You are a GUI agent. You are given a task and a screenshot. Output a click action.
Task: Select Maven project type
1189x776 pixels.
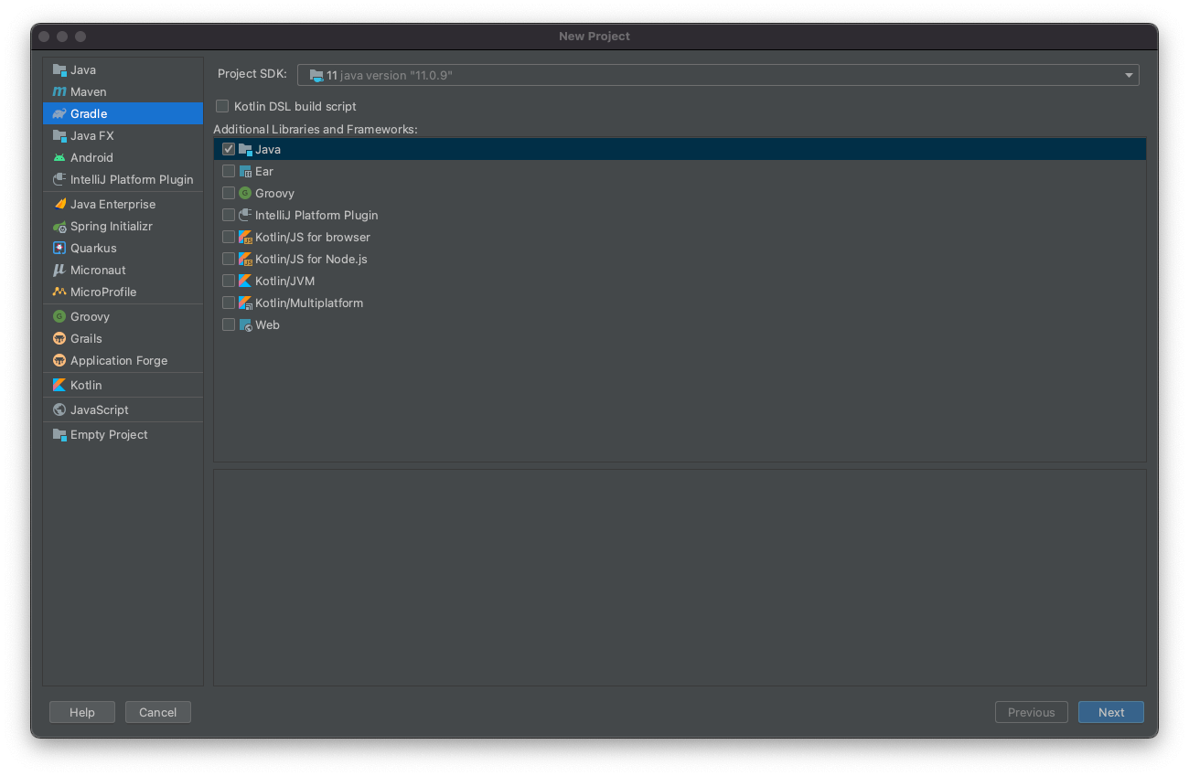coord(123,91)
